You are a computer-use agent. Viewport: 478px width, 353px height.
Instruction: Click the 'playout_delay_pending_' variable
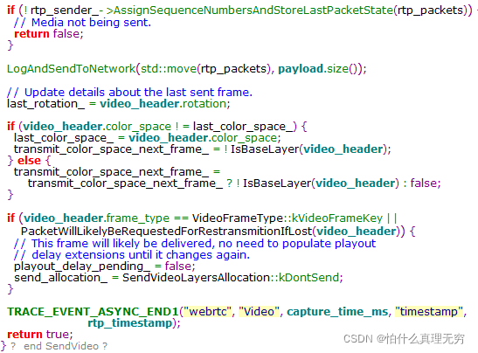82,266
